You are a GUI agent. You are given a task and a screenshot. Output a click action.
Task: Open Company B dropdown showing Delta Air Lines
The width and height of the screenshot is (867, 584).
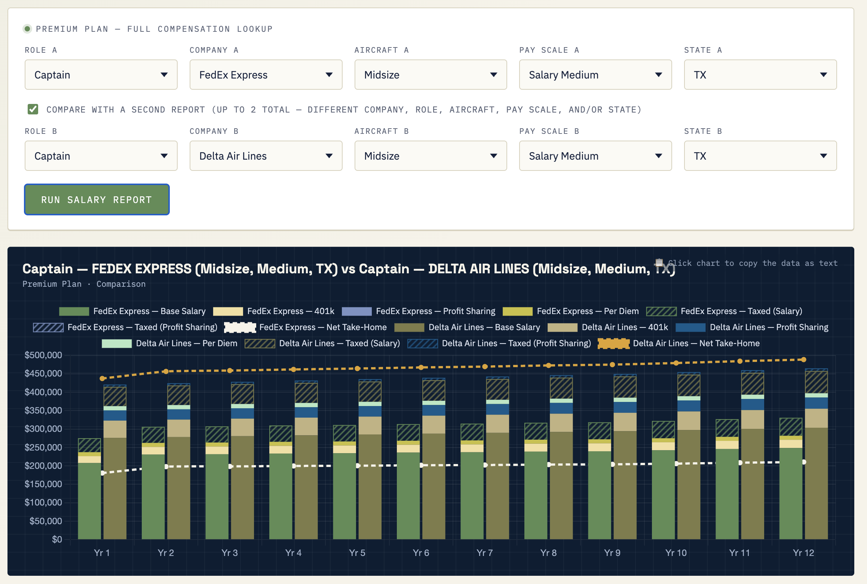266,156
